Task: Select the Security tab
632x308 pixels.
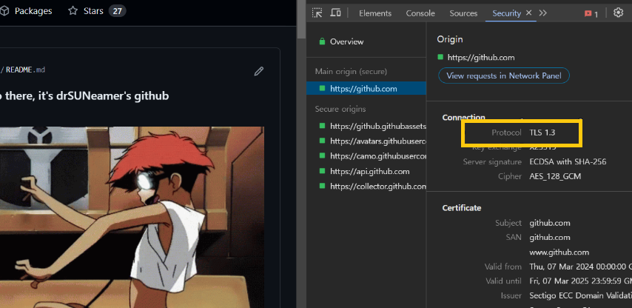Action: (506, 13)
